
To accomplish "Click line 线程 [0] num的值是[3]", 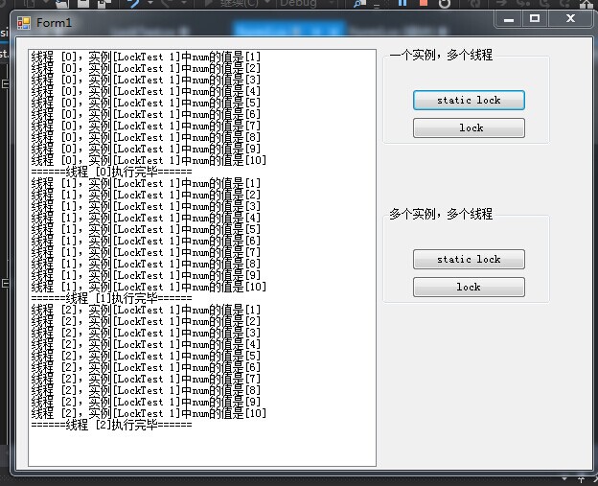I will [146, 81].
